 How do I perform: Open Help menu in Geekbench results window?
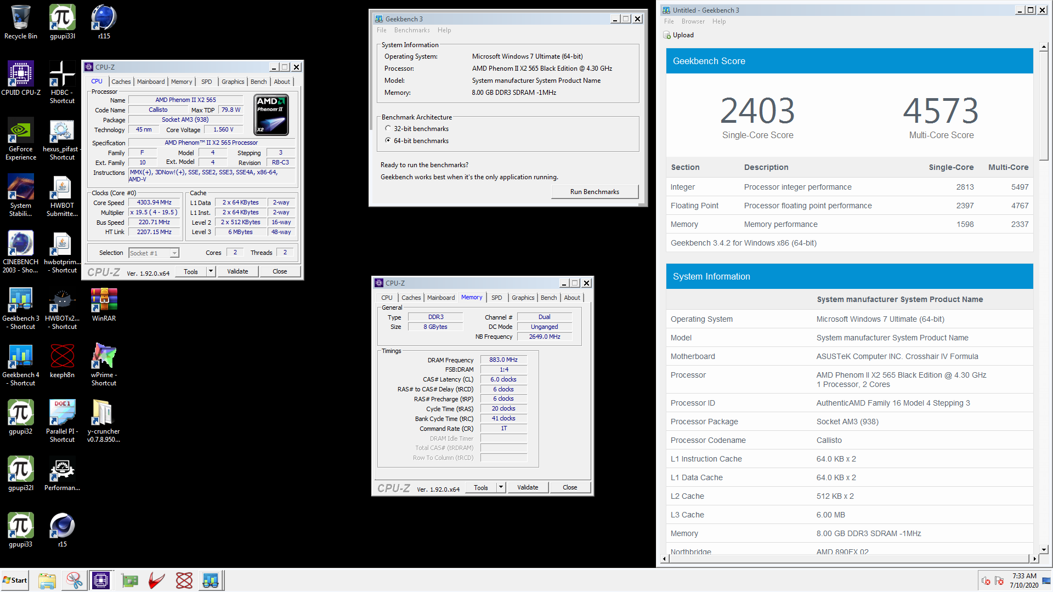718,21
